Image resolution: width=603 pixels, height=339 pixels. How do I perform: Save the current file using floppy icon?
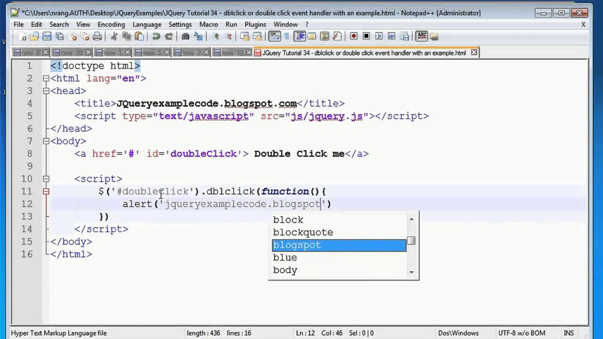coord(47,36)
